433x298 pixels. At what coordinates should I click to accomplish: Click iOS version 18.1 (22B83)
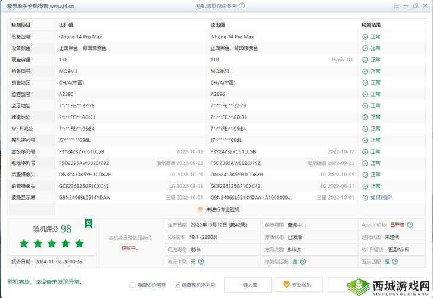pos(203,237)
